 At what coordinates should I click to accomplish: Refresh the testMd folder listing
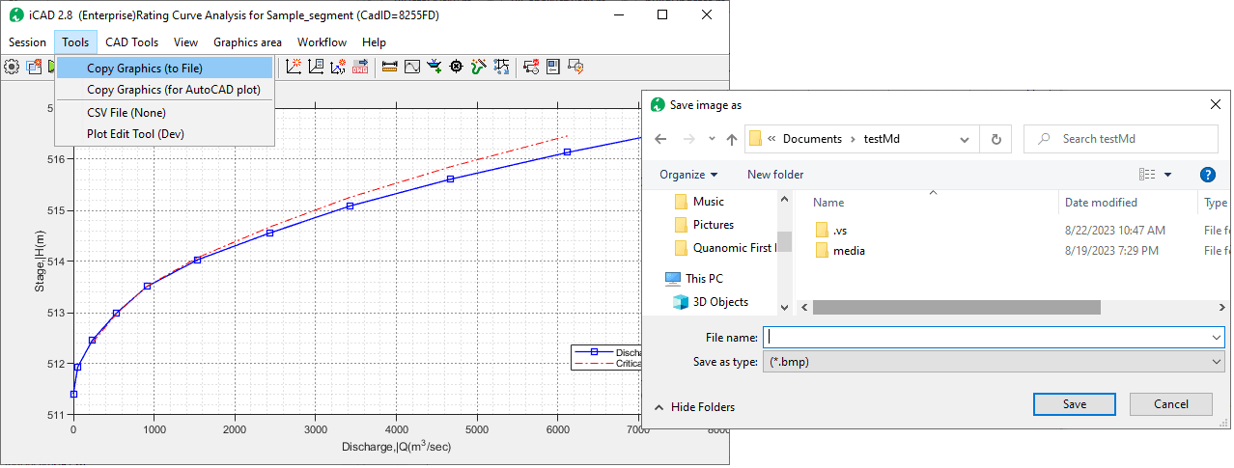pyautogui.click(x=996, y=139)
